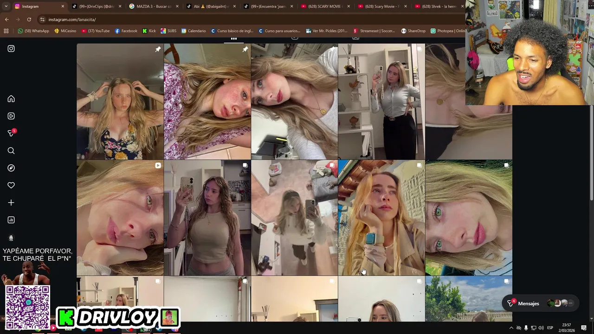Click the avatars beside the Mensajes button
The height and width of the screenshot is (334, 594).
[560, 303]
